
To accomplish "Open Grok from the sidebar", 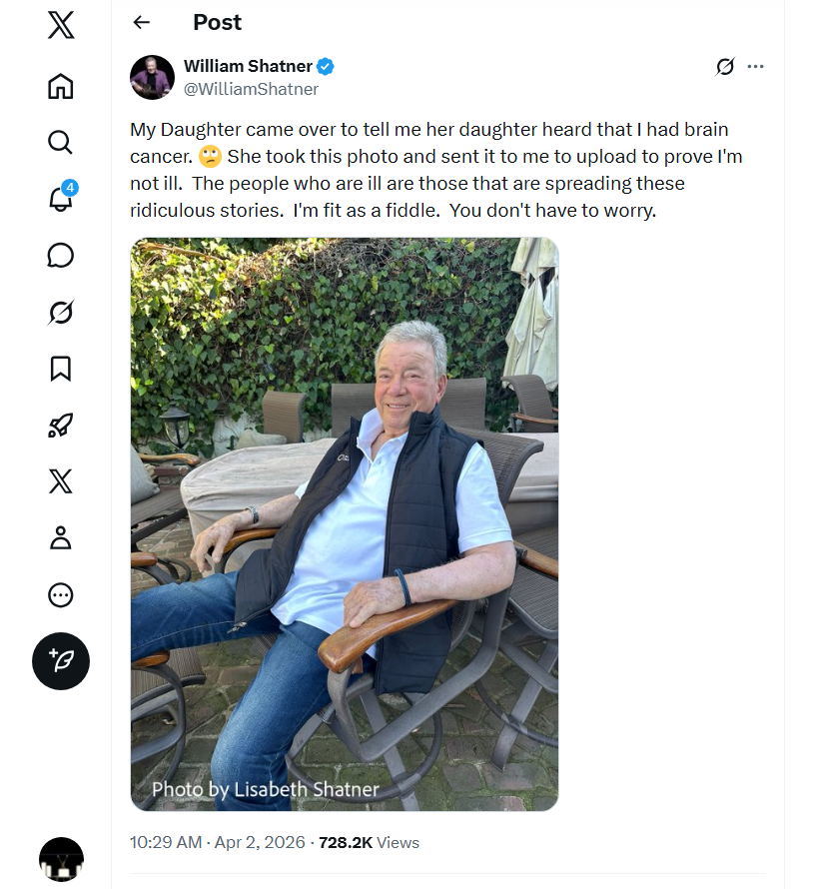I will (61, 313).
